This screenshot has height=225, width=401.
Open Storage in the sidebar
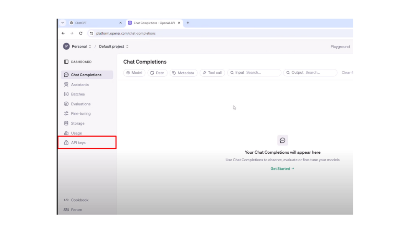87,123
